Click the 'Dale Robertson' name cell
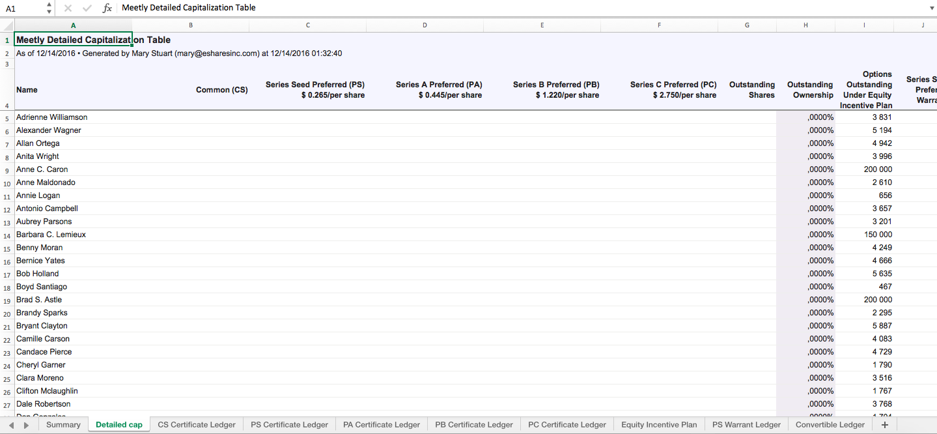 click(73, 404)
